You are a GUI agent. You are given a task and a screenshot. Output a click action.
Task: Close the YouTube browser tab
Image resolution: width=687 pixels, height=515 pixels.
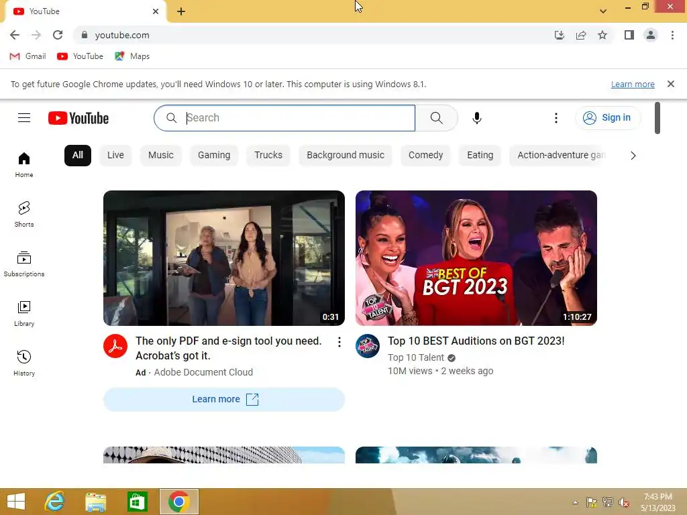coord(156,11)
